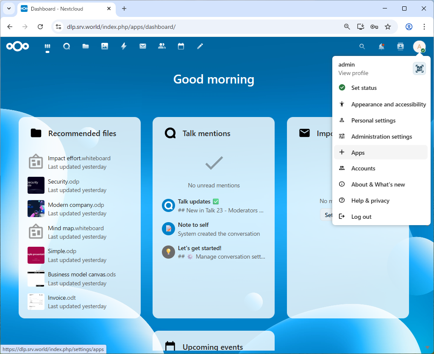The width and height of the screenshot is (434, 354).
Task: Open the Mail app envelope icon
Action: point(143,46)
